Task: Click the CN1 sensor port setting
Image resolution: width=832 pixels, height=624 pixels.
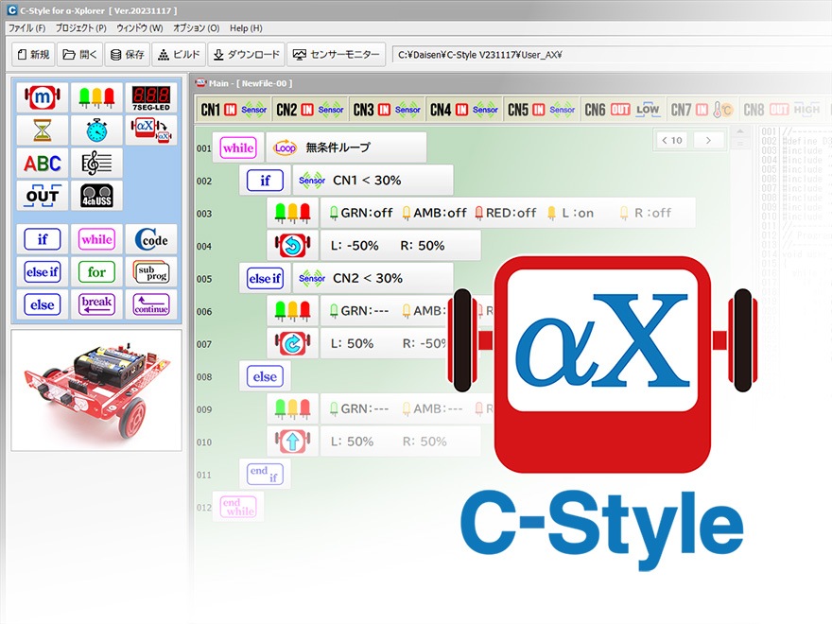Action: pyautogui.click(x=234, y=110)
